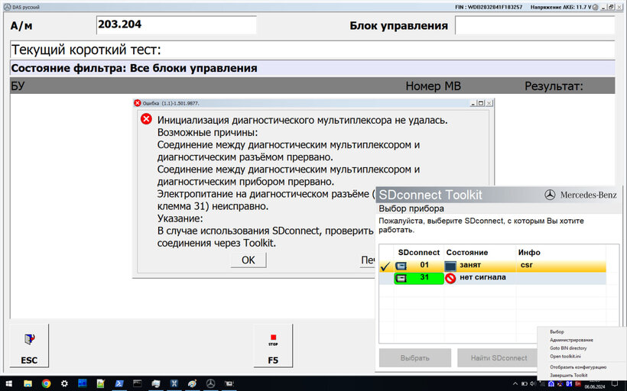Viewport: 627px width, 391px height.
Task: Click notepad-style icon on taskbar
Action: pyautogui.click(x=100, y=384)
